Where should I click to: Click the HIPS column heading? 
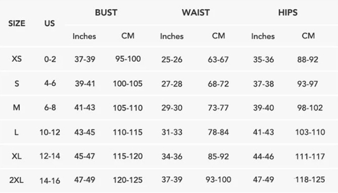(287, 13)
